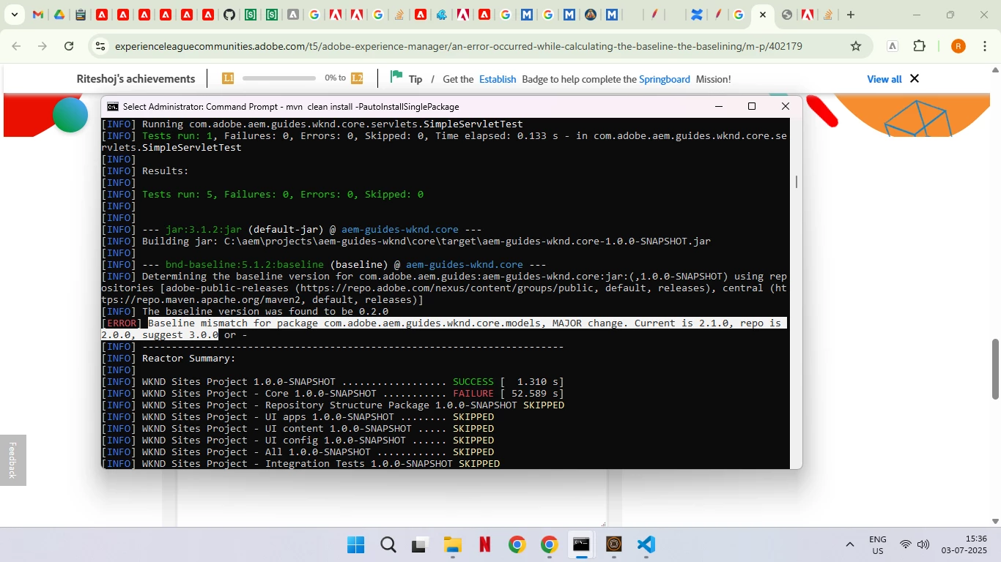The height and width of the screenshot is (562, 1001).
Task: Click the L1 level badge
Action: [228, 78]
